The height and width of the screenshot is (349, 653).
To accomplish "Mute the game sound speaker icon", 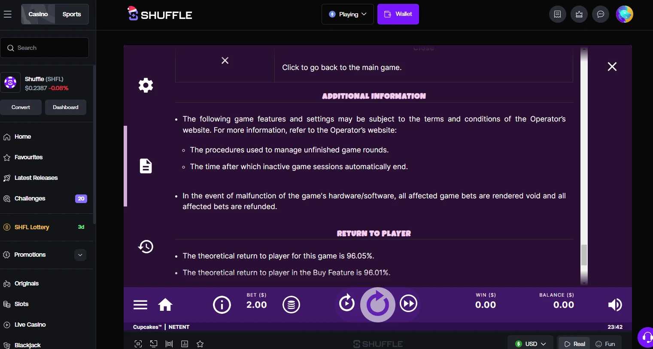I will [615, 305].
